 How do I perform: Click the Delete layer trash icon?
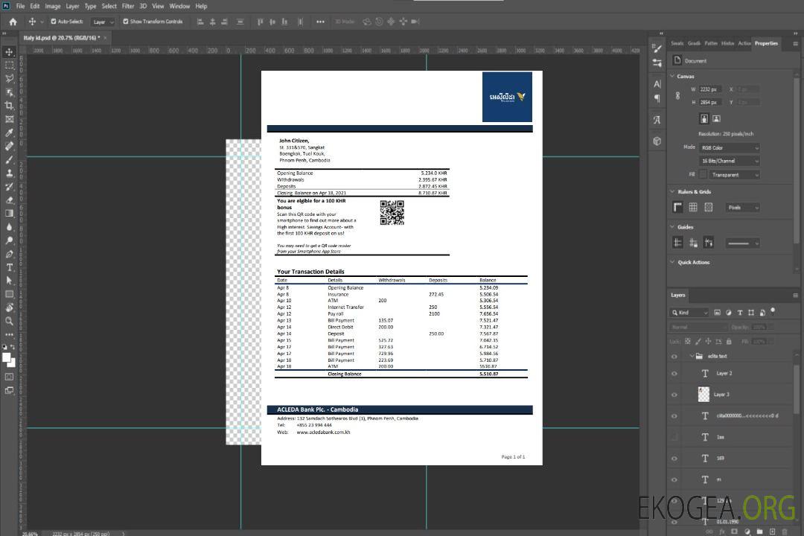point(784,532)
